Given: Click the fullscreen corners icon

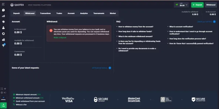Looking at the screenshot, I should (2, 89).
